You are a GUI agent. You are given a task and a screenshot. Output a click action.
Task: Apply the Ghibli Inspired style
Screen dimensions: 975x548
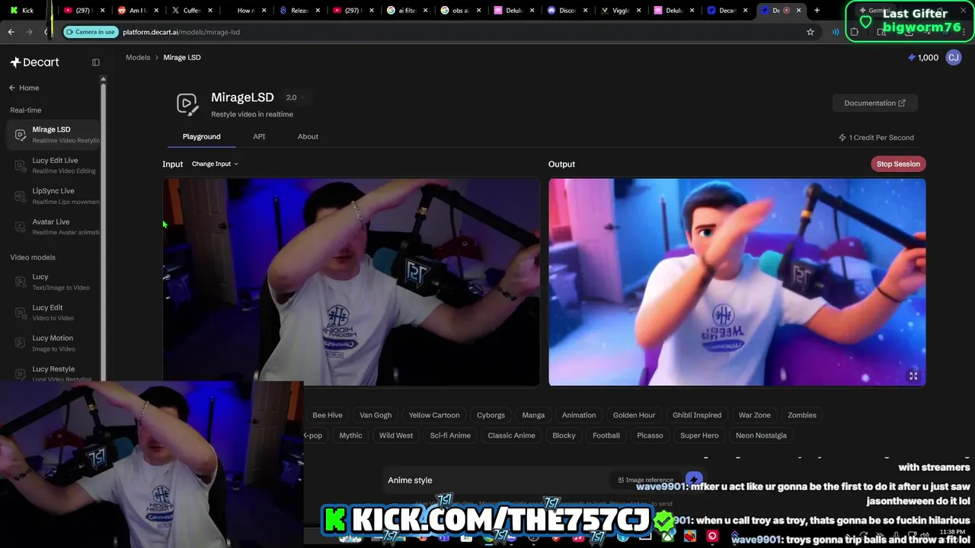697,415
